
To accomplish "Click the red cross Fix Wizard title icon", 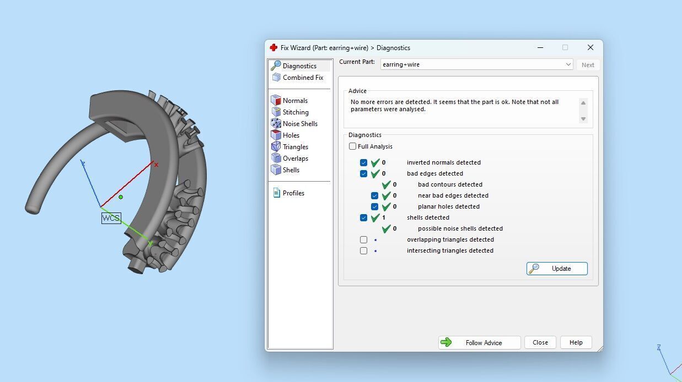I will (273, 48).
